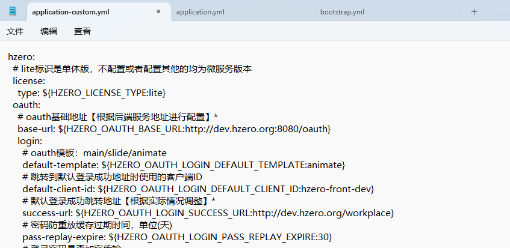Click the Notepad app icon in title bar
The width and height of the screenshot is (510, 248).
pos(13,11)
